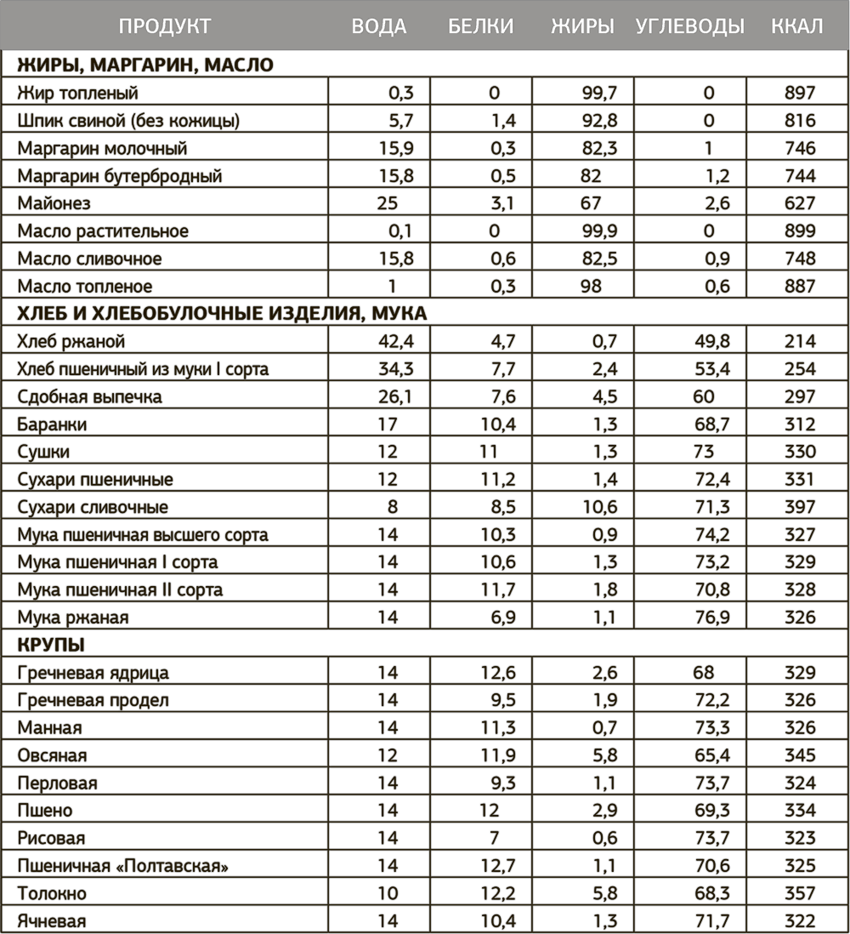The height and width of the screenshot is (934, 850).
Task: Click the 887 kcal value of Масло топленое
Action: (799, 286)
